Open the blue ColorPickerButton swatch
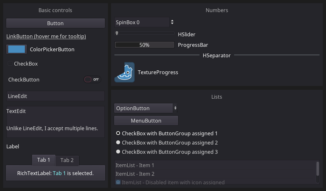Image resolution: width=326 pixels, height=191 pixels. pyautogui.click(x=17, y=49)
